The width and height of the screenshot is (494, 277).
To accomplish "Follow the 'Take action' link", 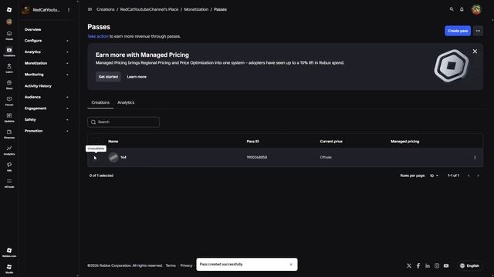I will (98, 36).
